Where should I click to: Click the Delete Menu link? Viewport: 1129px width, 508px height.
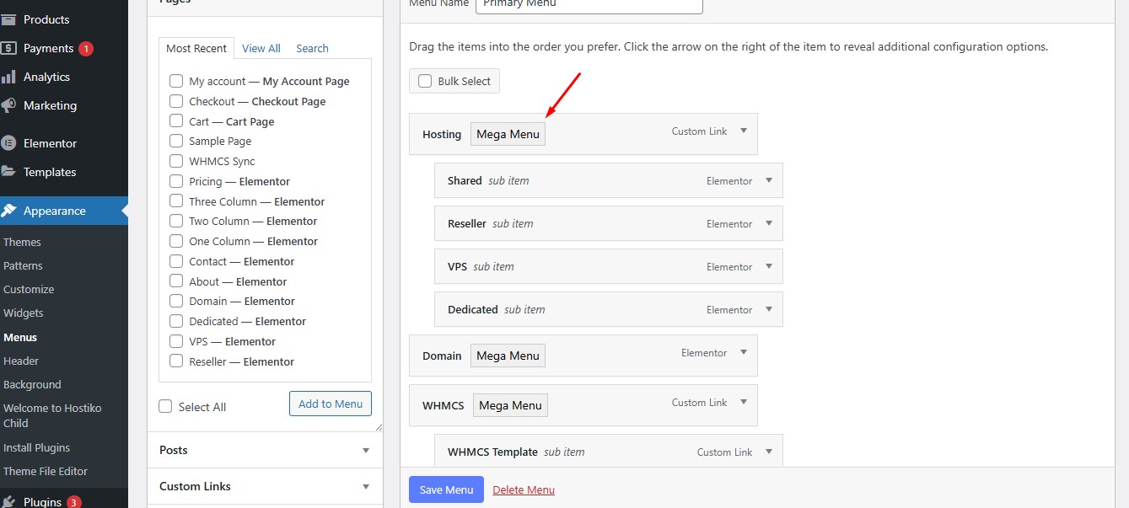click(x=523, y=489)
